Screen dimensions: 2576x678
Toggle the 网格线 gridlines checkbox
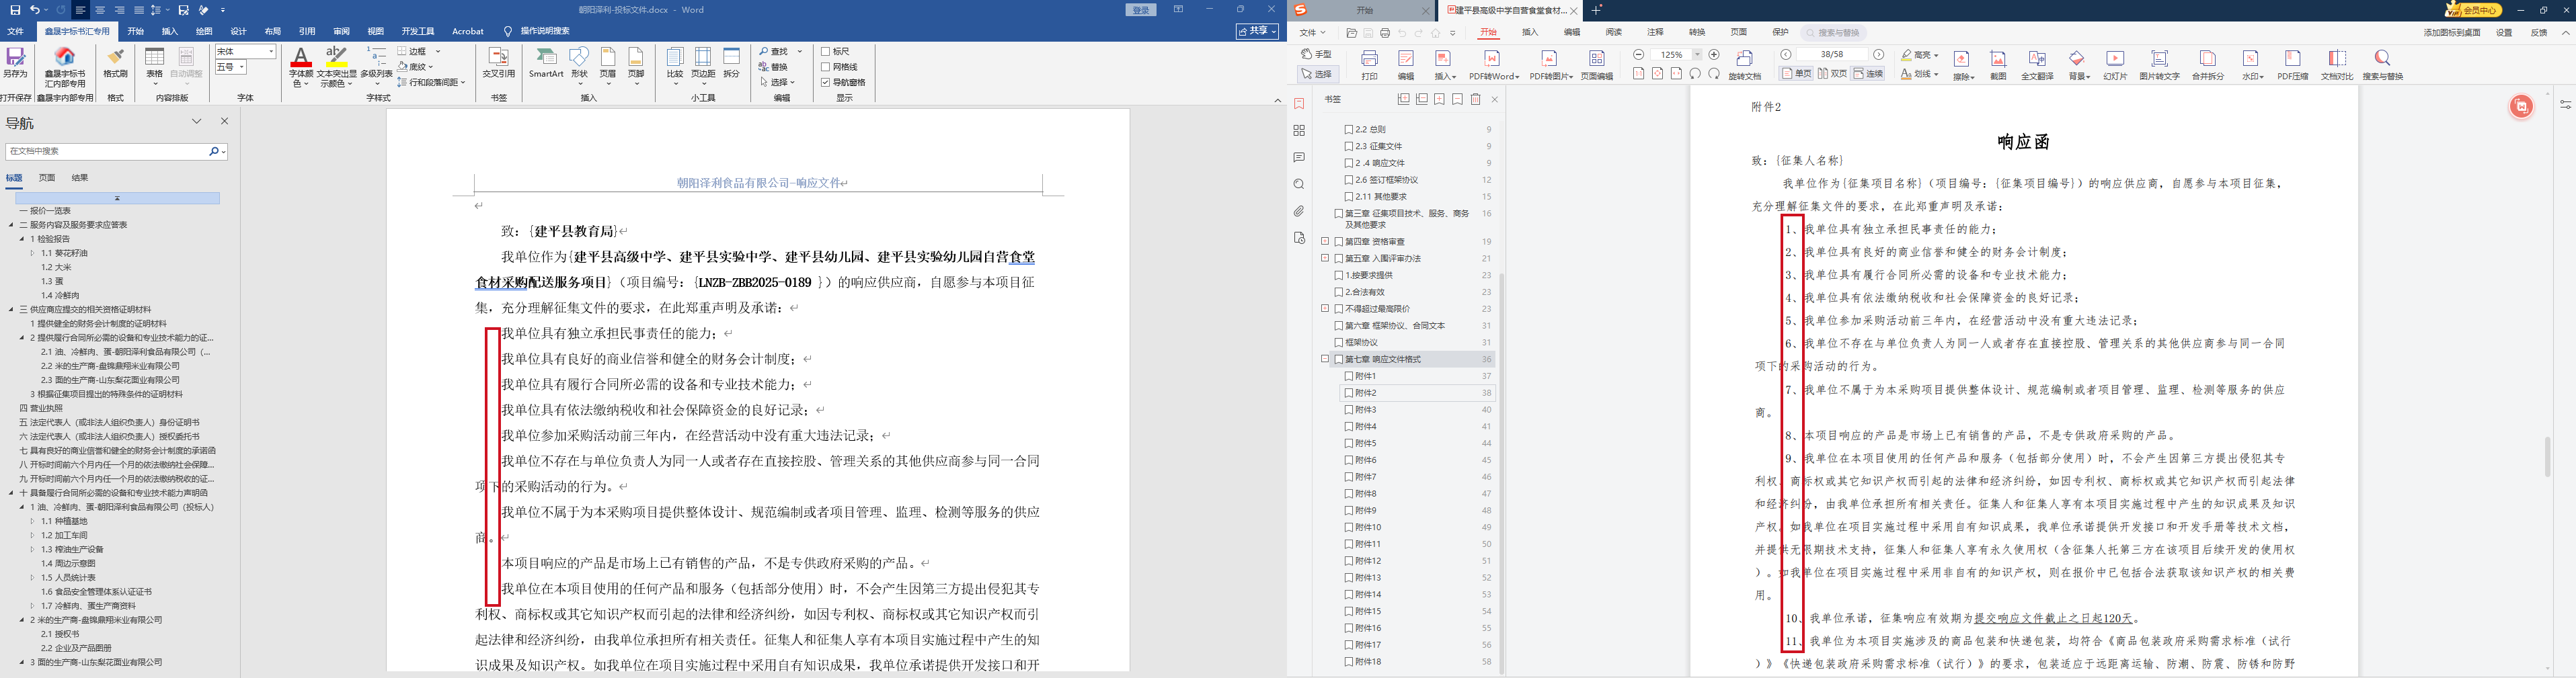point(826,67)
